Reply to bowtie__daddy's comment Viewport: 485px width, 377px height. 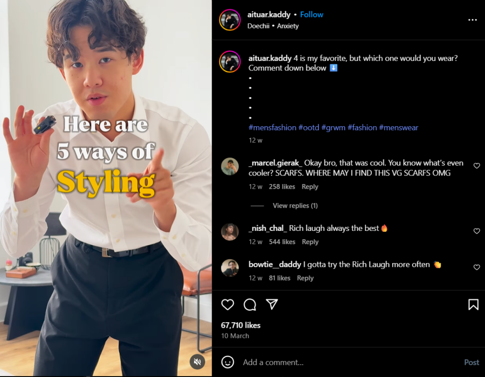(x=305, y=278)
